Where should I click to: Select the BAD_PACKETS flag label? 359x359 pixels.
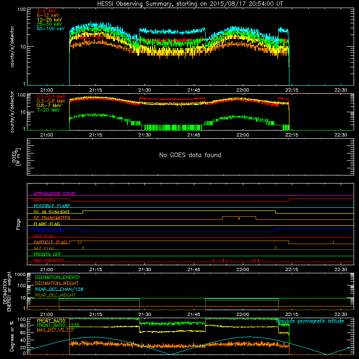click(x=49, y=260)
